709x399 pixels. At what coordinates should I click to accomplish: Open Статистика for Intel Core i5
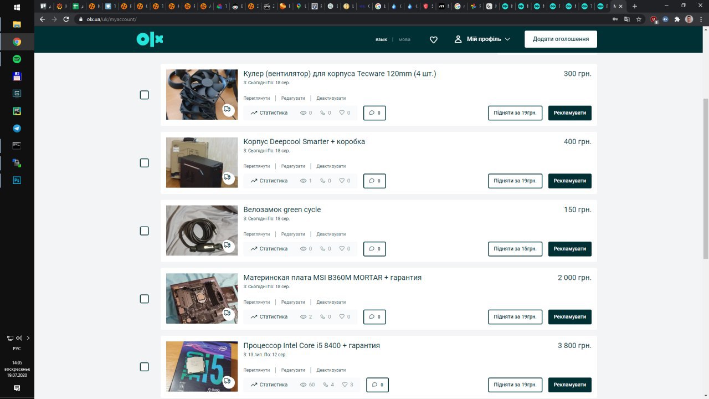(x=269, y=385)
